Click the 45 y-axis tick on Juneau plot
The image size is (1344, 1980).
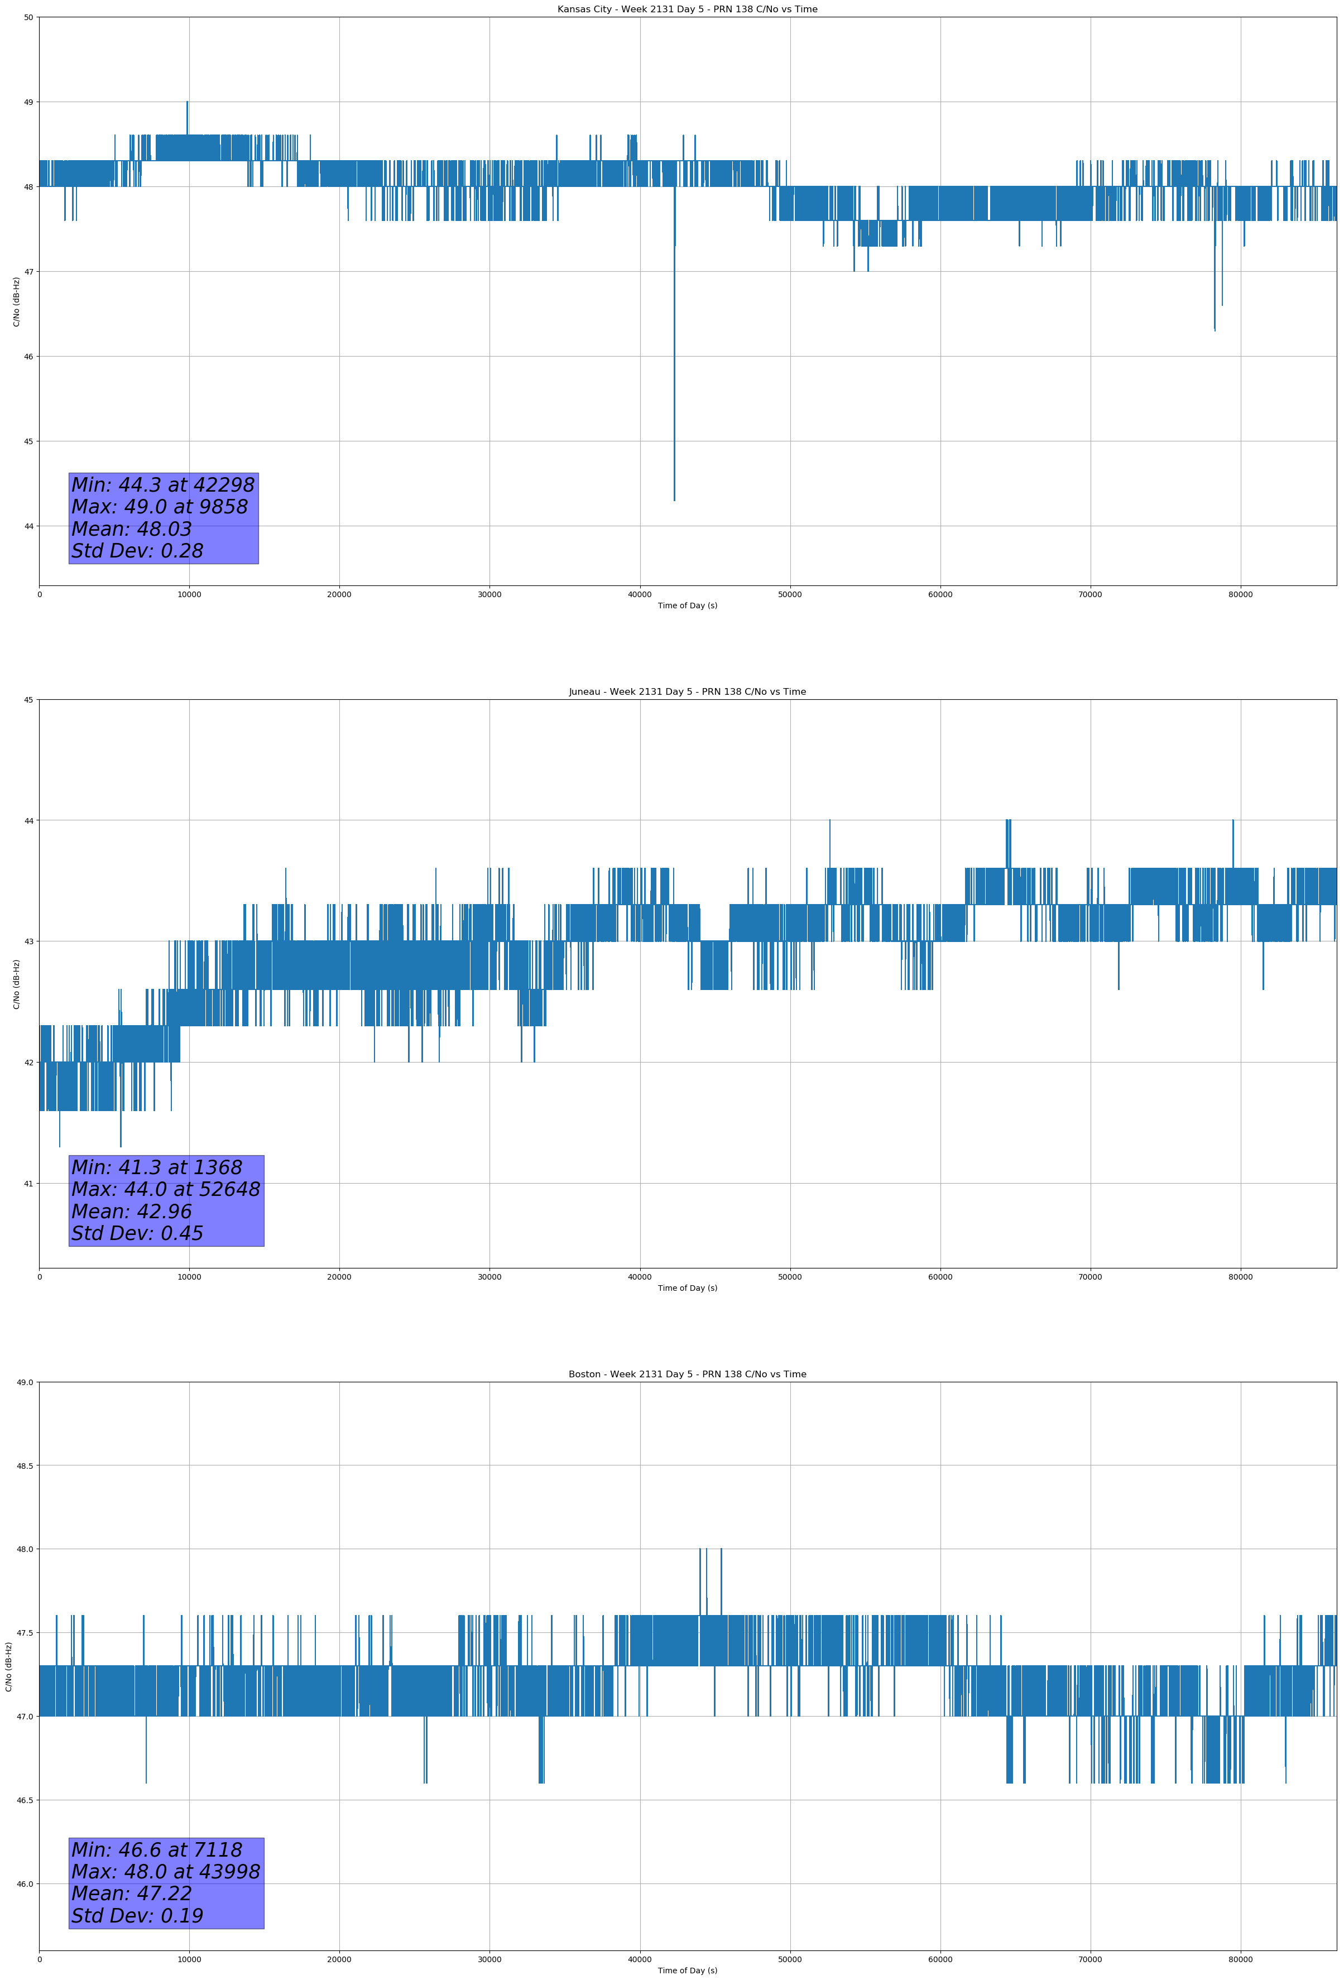[29, 699]
